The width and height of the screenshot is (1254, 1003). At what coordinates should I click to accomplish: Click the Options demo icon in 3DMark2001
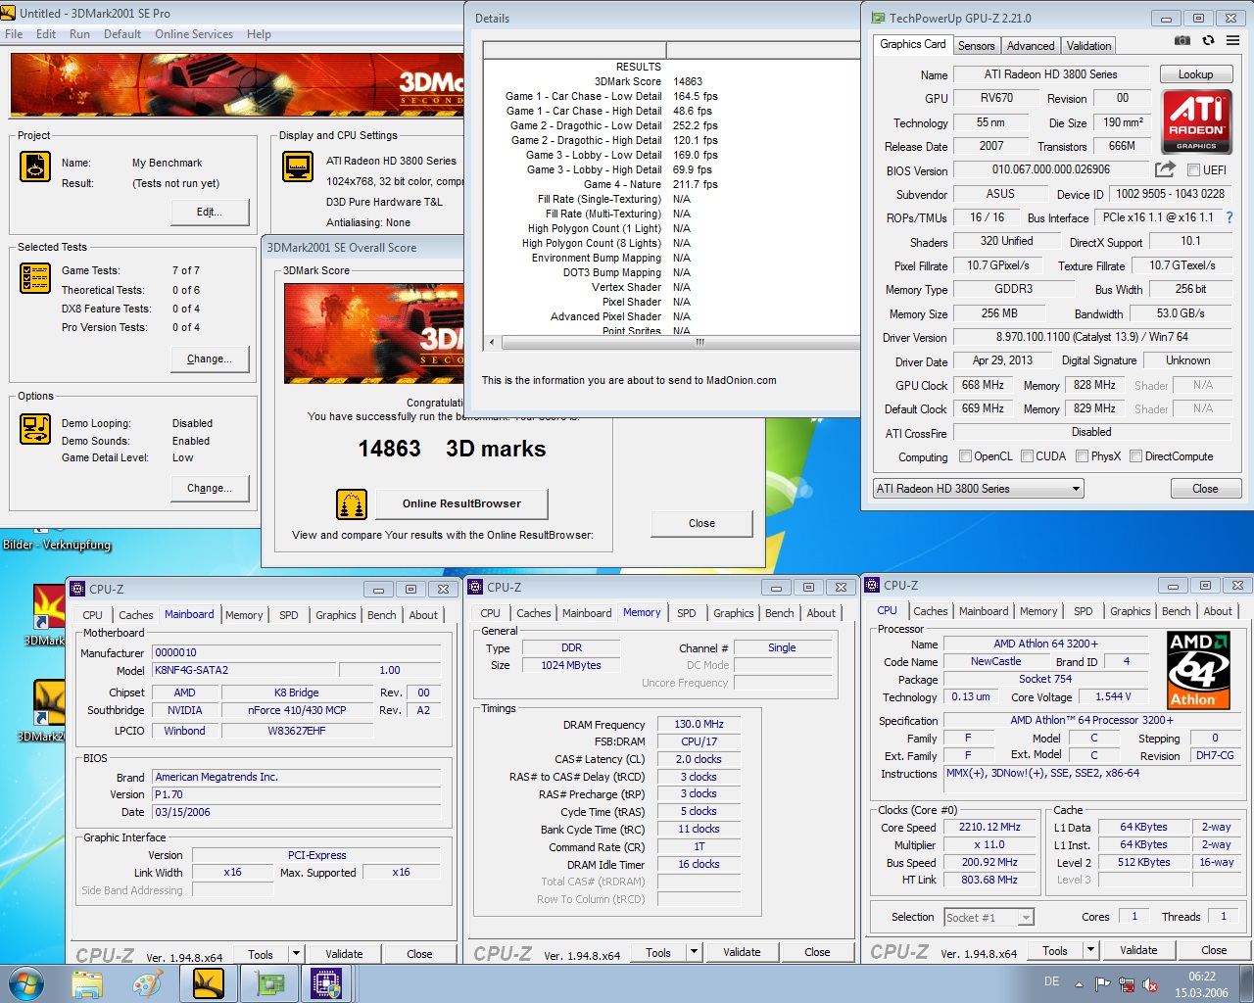click(35, 429)
